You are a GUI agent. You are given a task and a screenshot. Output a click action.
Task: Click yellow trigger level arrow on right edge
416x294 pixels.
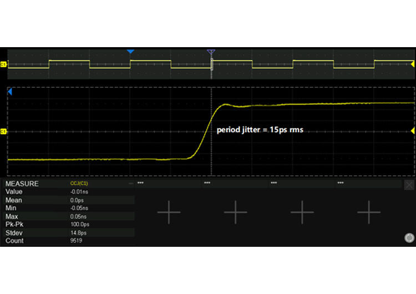[x=412, y=130]
